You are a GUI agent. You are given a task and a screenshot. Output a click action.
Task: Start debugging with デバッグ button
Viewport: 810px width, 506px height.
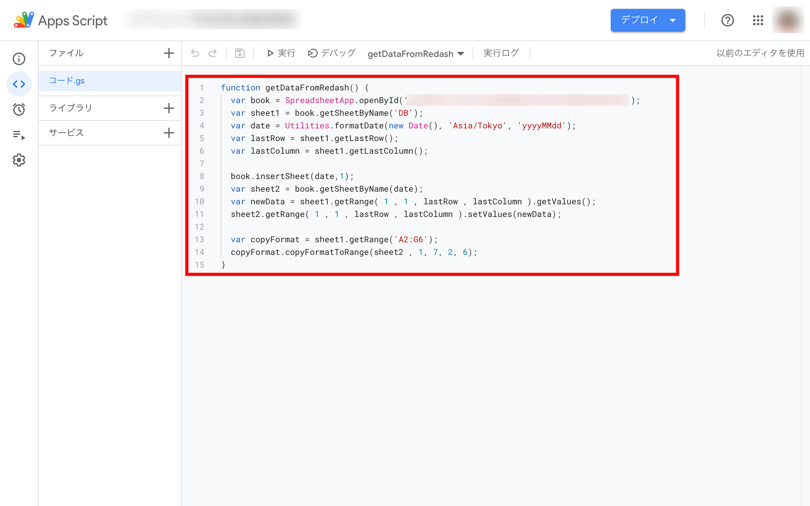click(332, 53)
